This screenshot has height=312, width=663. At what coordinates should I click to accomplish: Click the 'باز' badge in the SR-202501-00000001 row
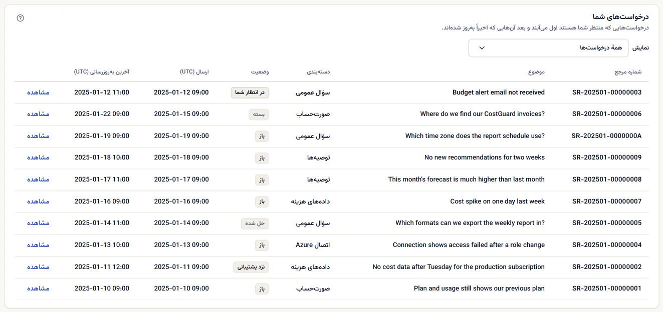point(262,288)
